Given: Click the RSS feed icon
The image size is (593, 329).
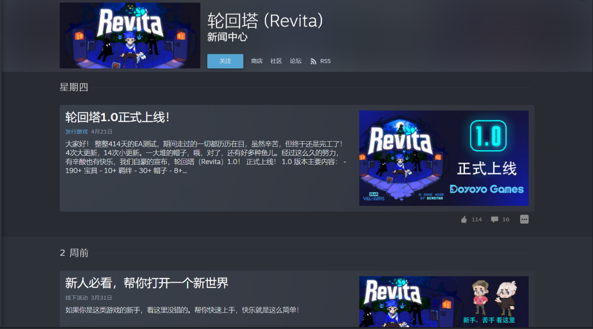Looking at the screenshot, I should (313, 61).
